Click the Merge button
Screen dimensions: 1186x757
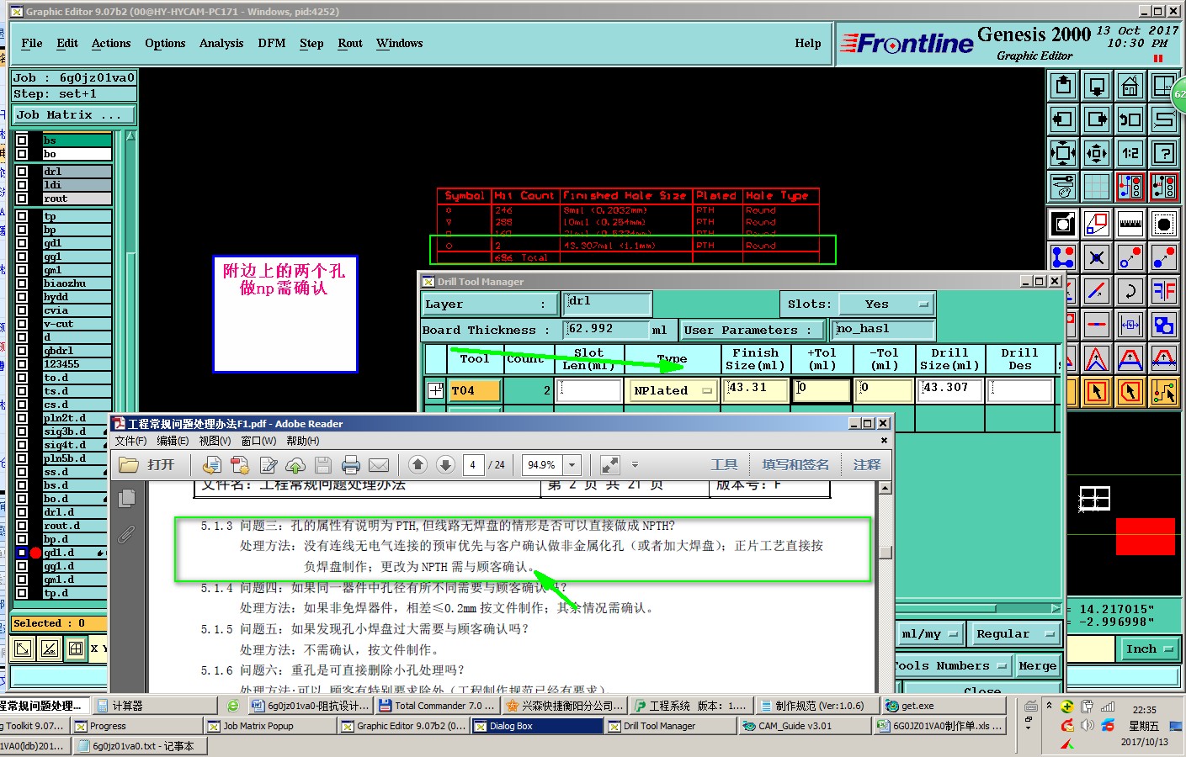pos(1037,666)
